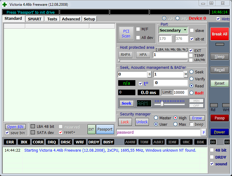Click the small 0 button beside start LBA
232x176 pixels.
coord(149,74)
